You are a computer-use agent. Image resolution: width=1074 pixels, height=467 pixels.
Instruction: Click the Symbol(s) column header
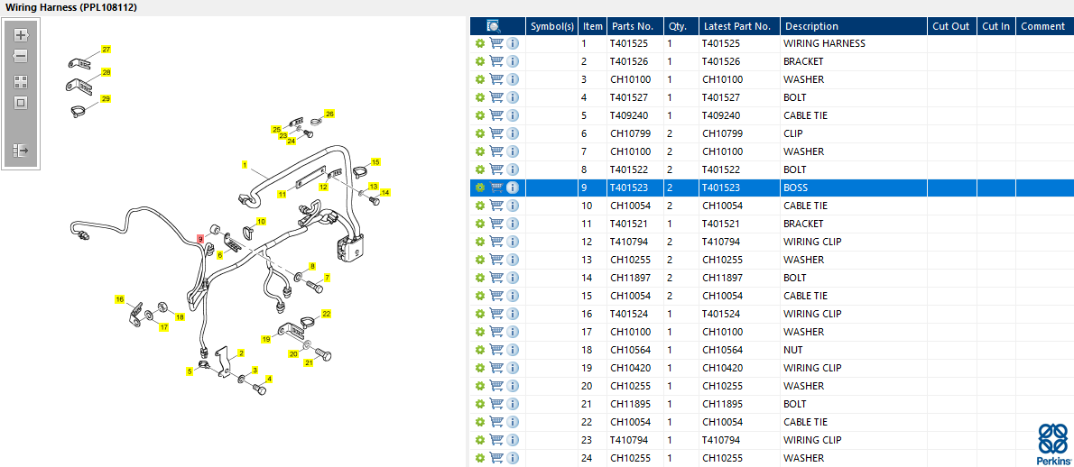[x=552, y=26]
